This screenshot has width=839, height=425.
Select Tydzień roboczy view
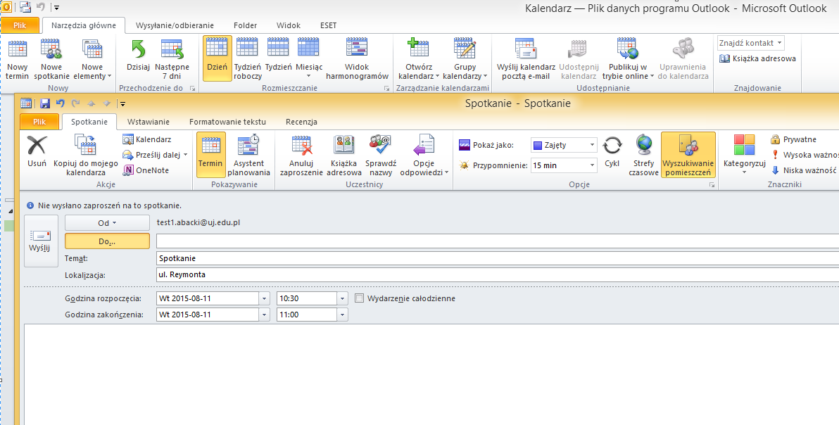click(x=247, y=59)
